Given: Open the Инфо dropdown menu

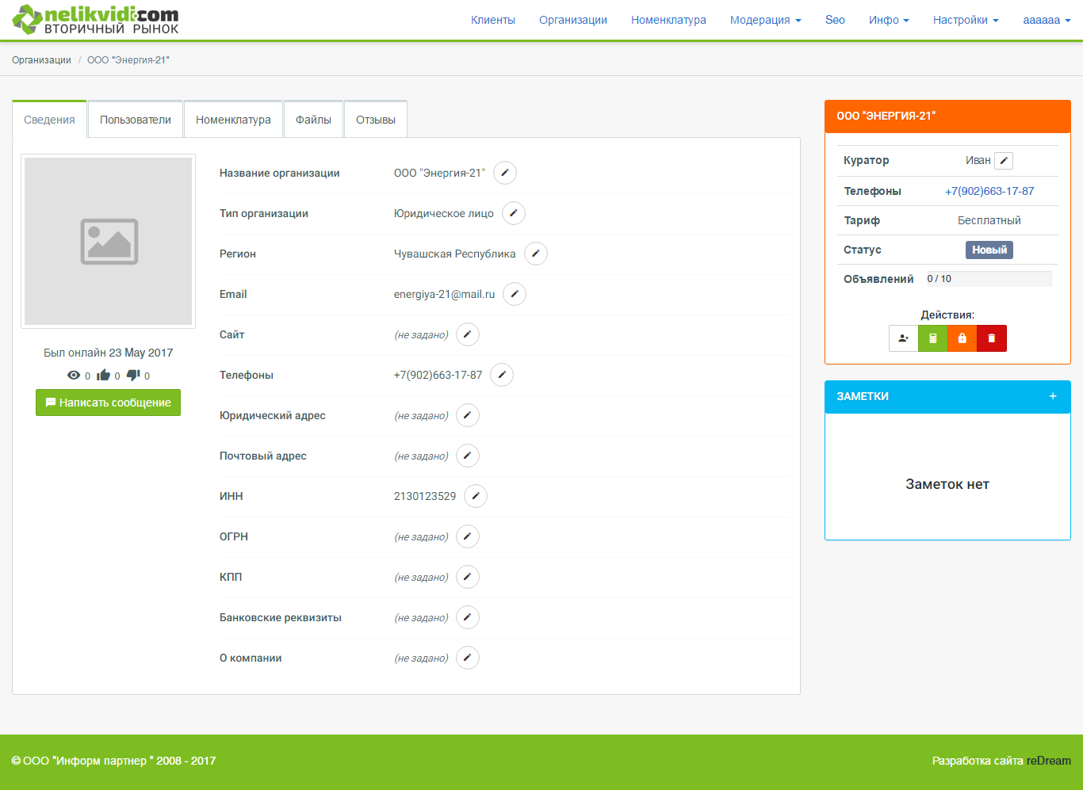Looking at the screenshot, I should (x=889, y=20).
